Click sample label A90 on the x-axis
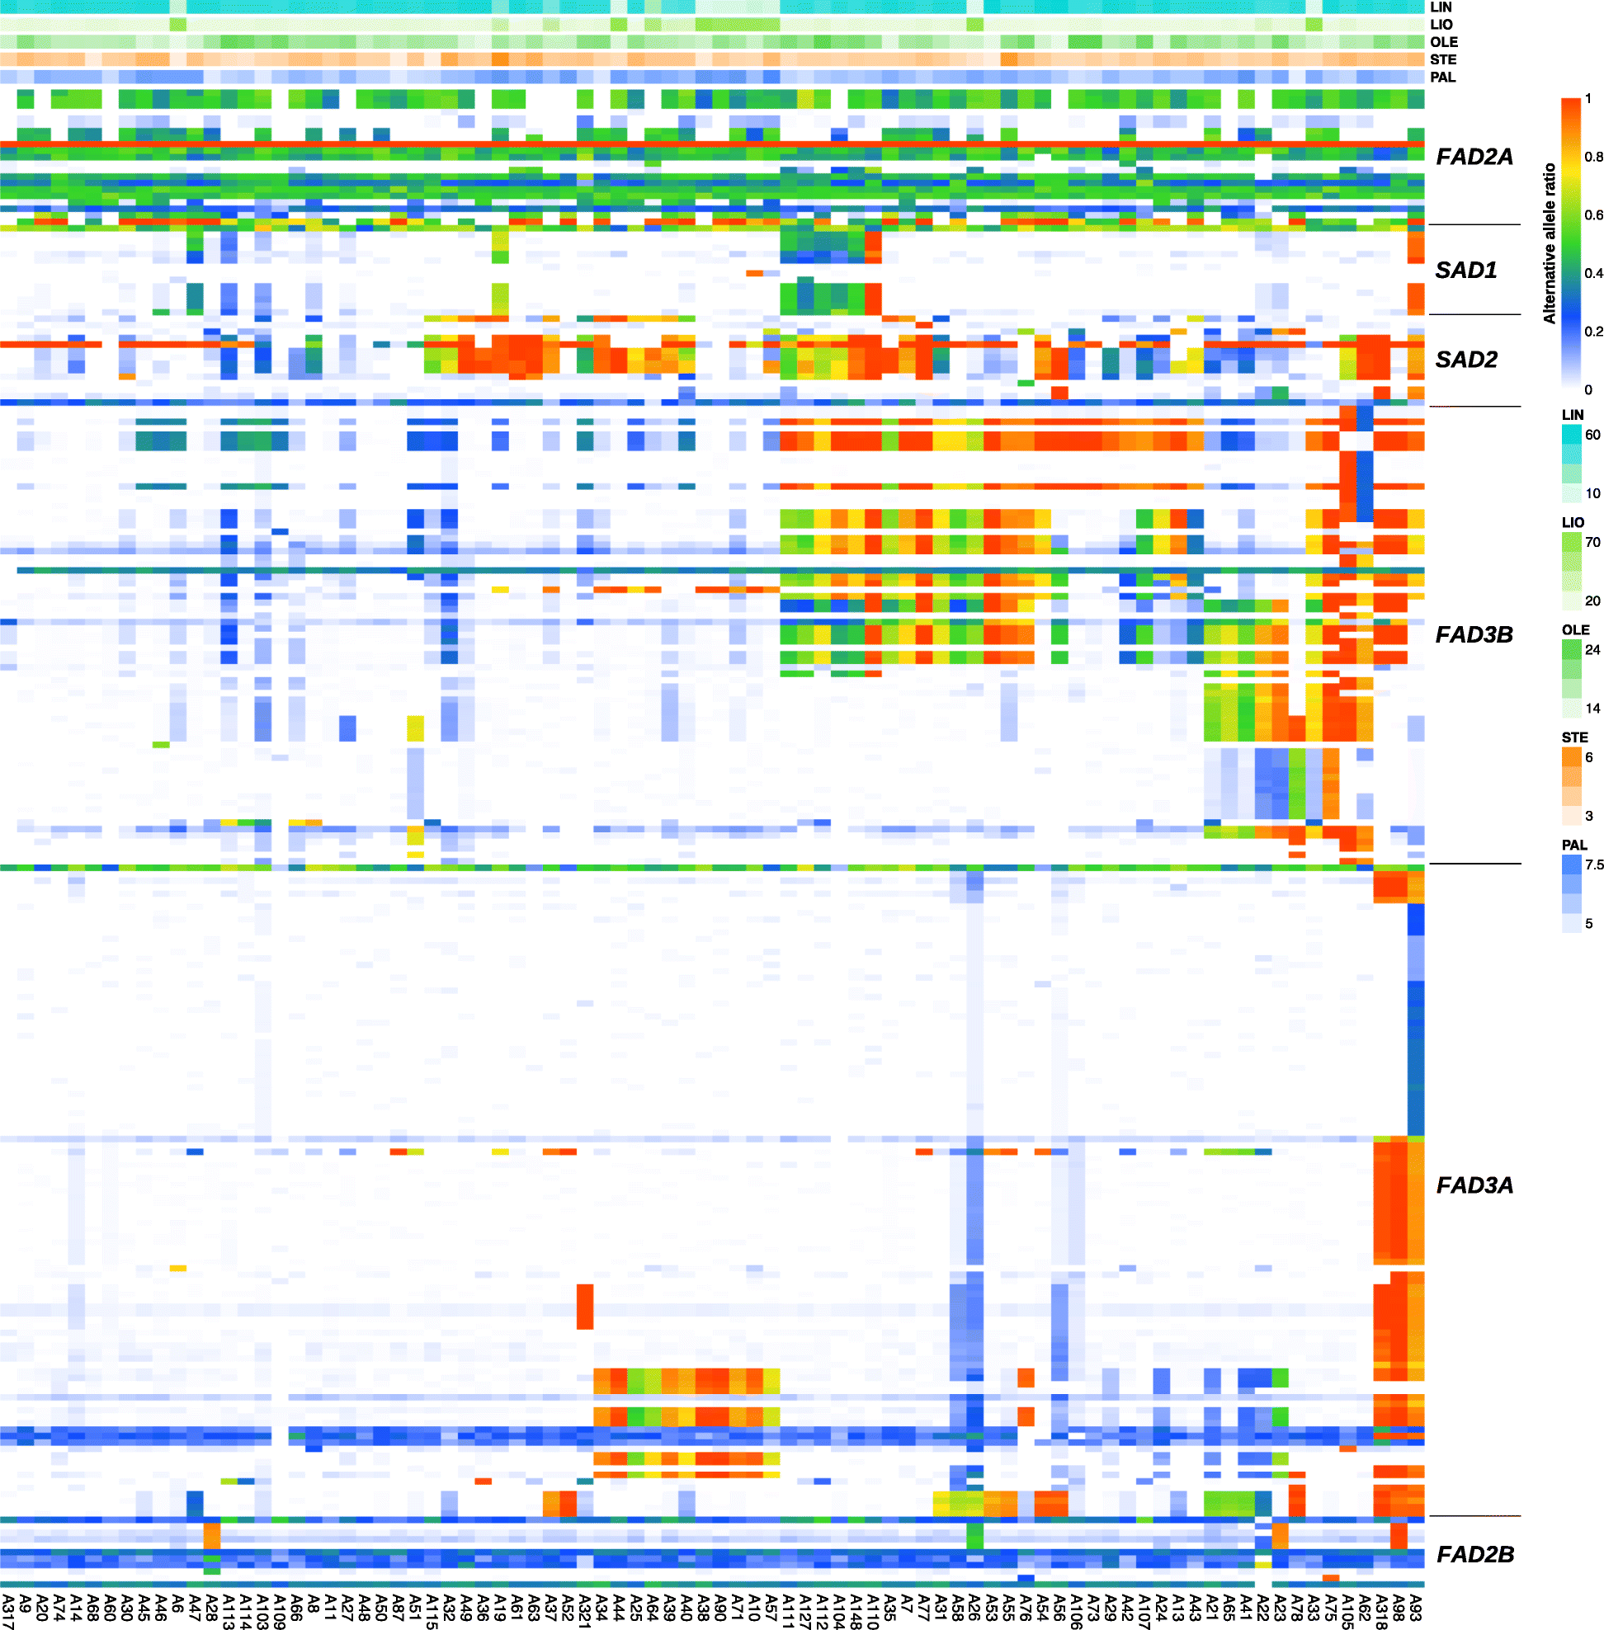Image resolution: width=1604 pixels, height=1630 pixels. [720, 1606]
